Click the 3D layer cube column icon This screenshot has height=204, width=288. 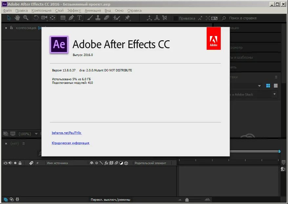(126, 163)
